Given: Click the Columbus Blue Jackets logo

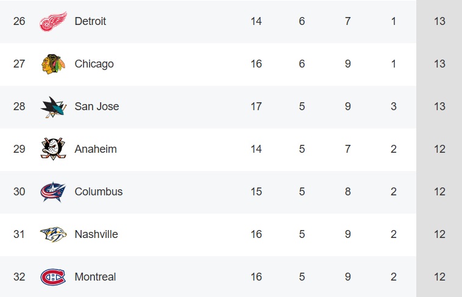Looking at the screenshot, I should 53,192.
